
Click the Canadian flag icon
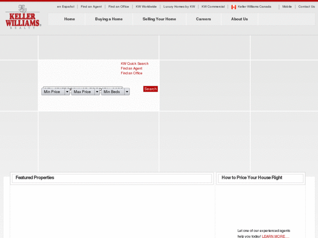tap(234, 7)
